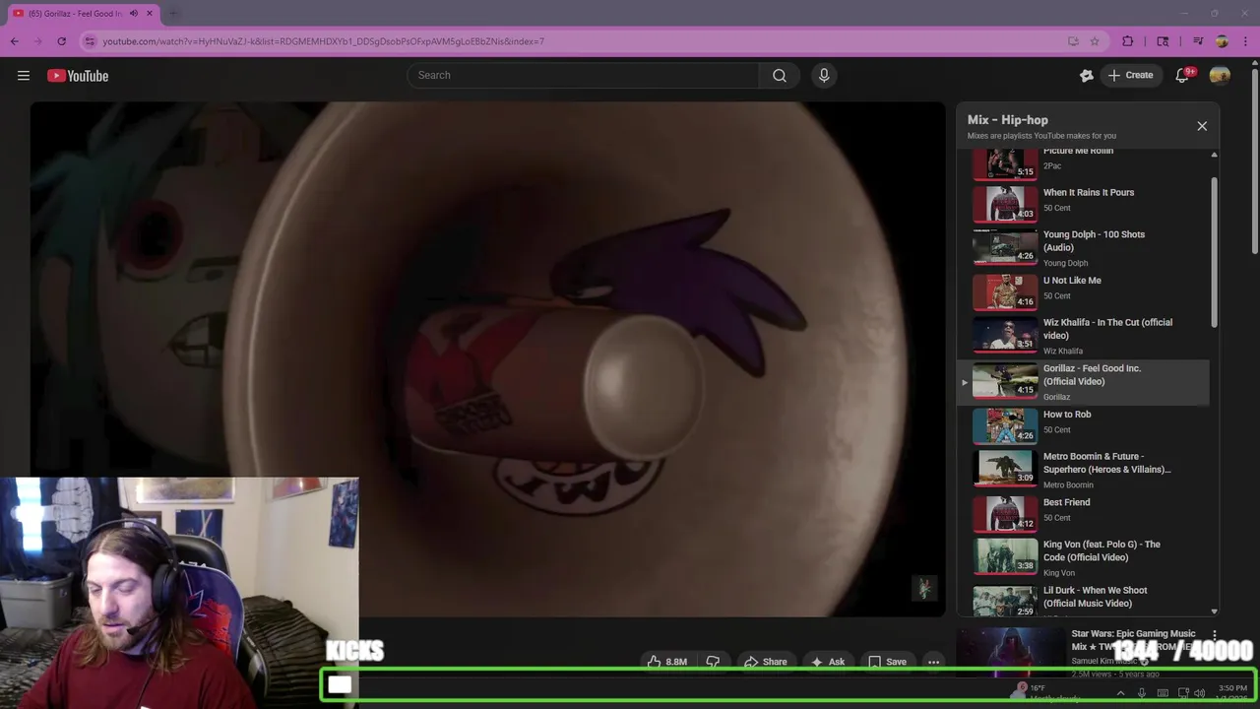Click the playlist panel scrollbar
The height and width of the screenshot is (709, 1260).
tap(1214, 253)
